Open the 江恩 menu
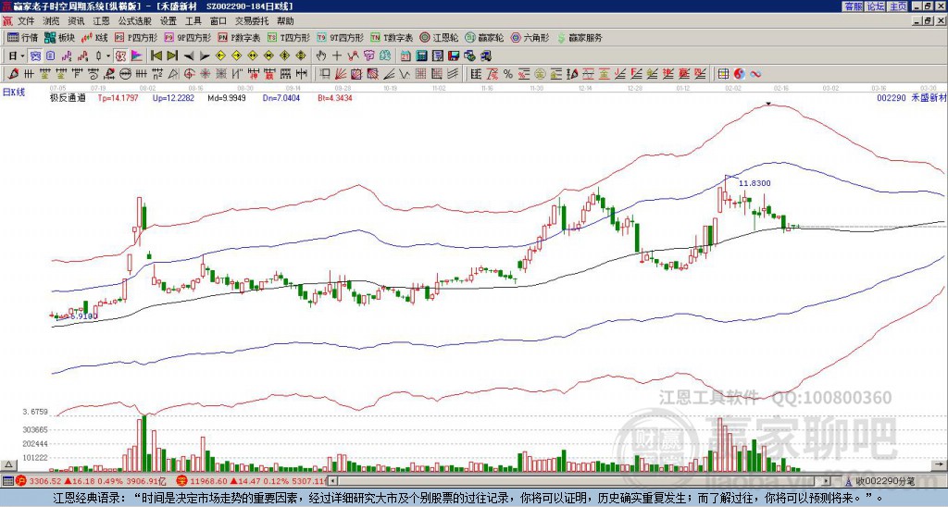 pyautogui.click(x=101, y=21)
